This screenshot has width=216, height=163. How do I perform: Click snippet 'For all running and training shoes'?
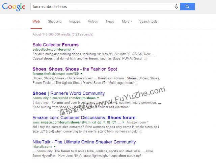(x=57, y=54)
